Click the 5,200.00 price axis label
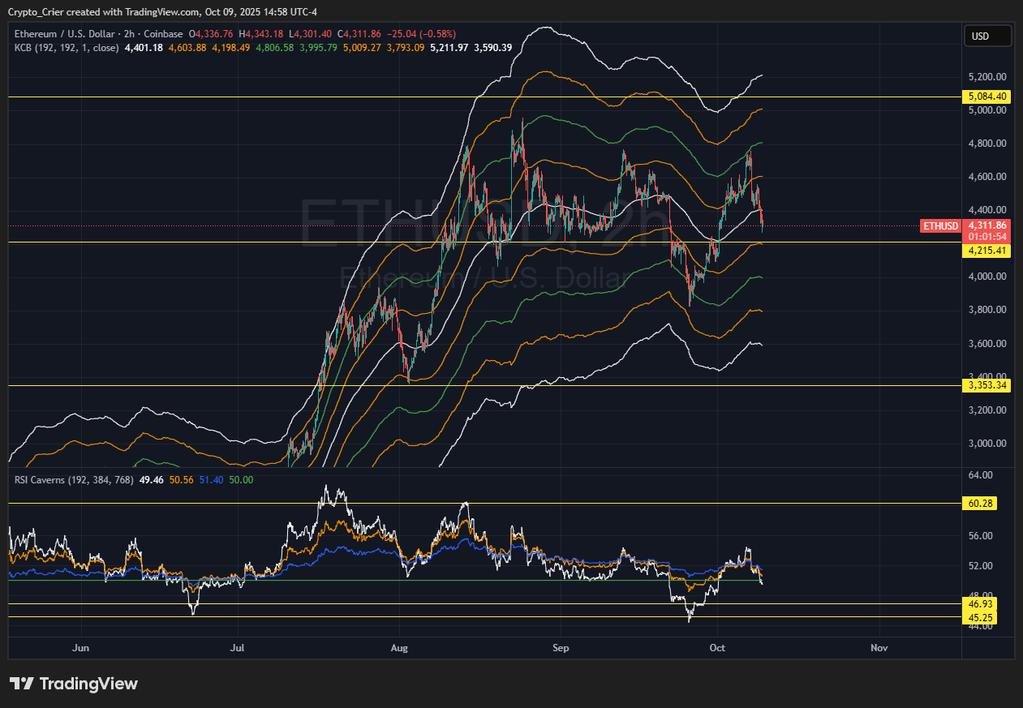Image resolution: width=1023 pixels, height=708 pixels. tap(987, 77)
